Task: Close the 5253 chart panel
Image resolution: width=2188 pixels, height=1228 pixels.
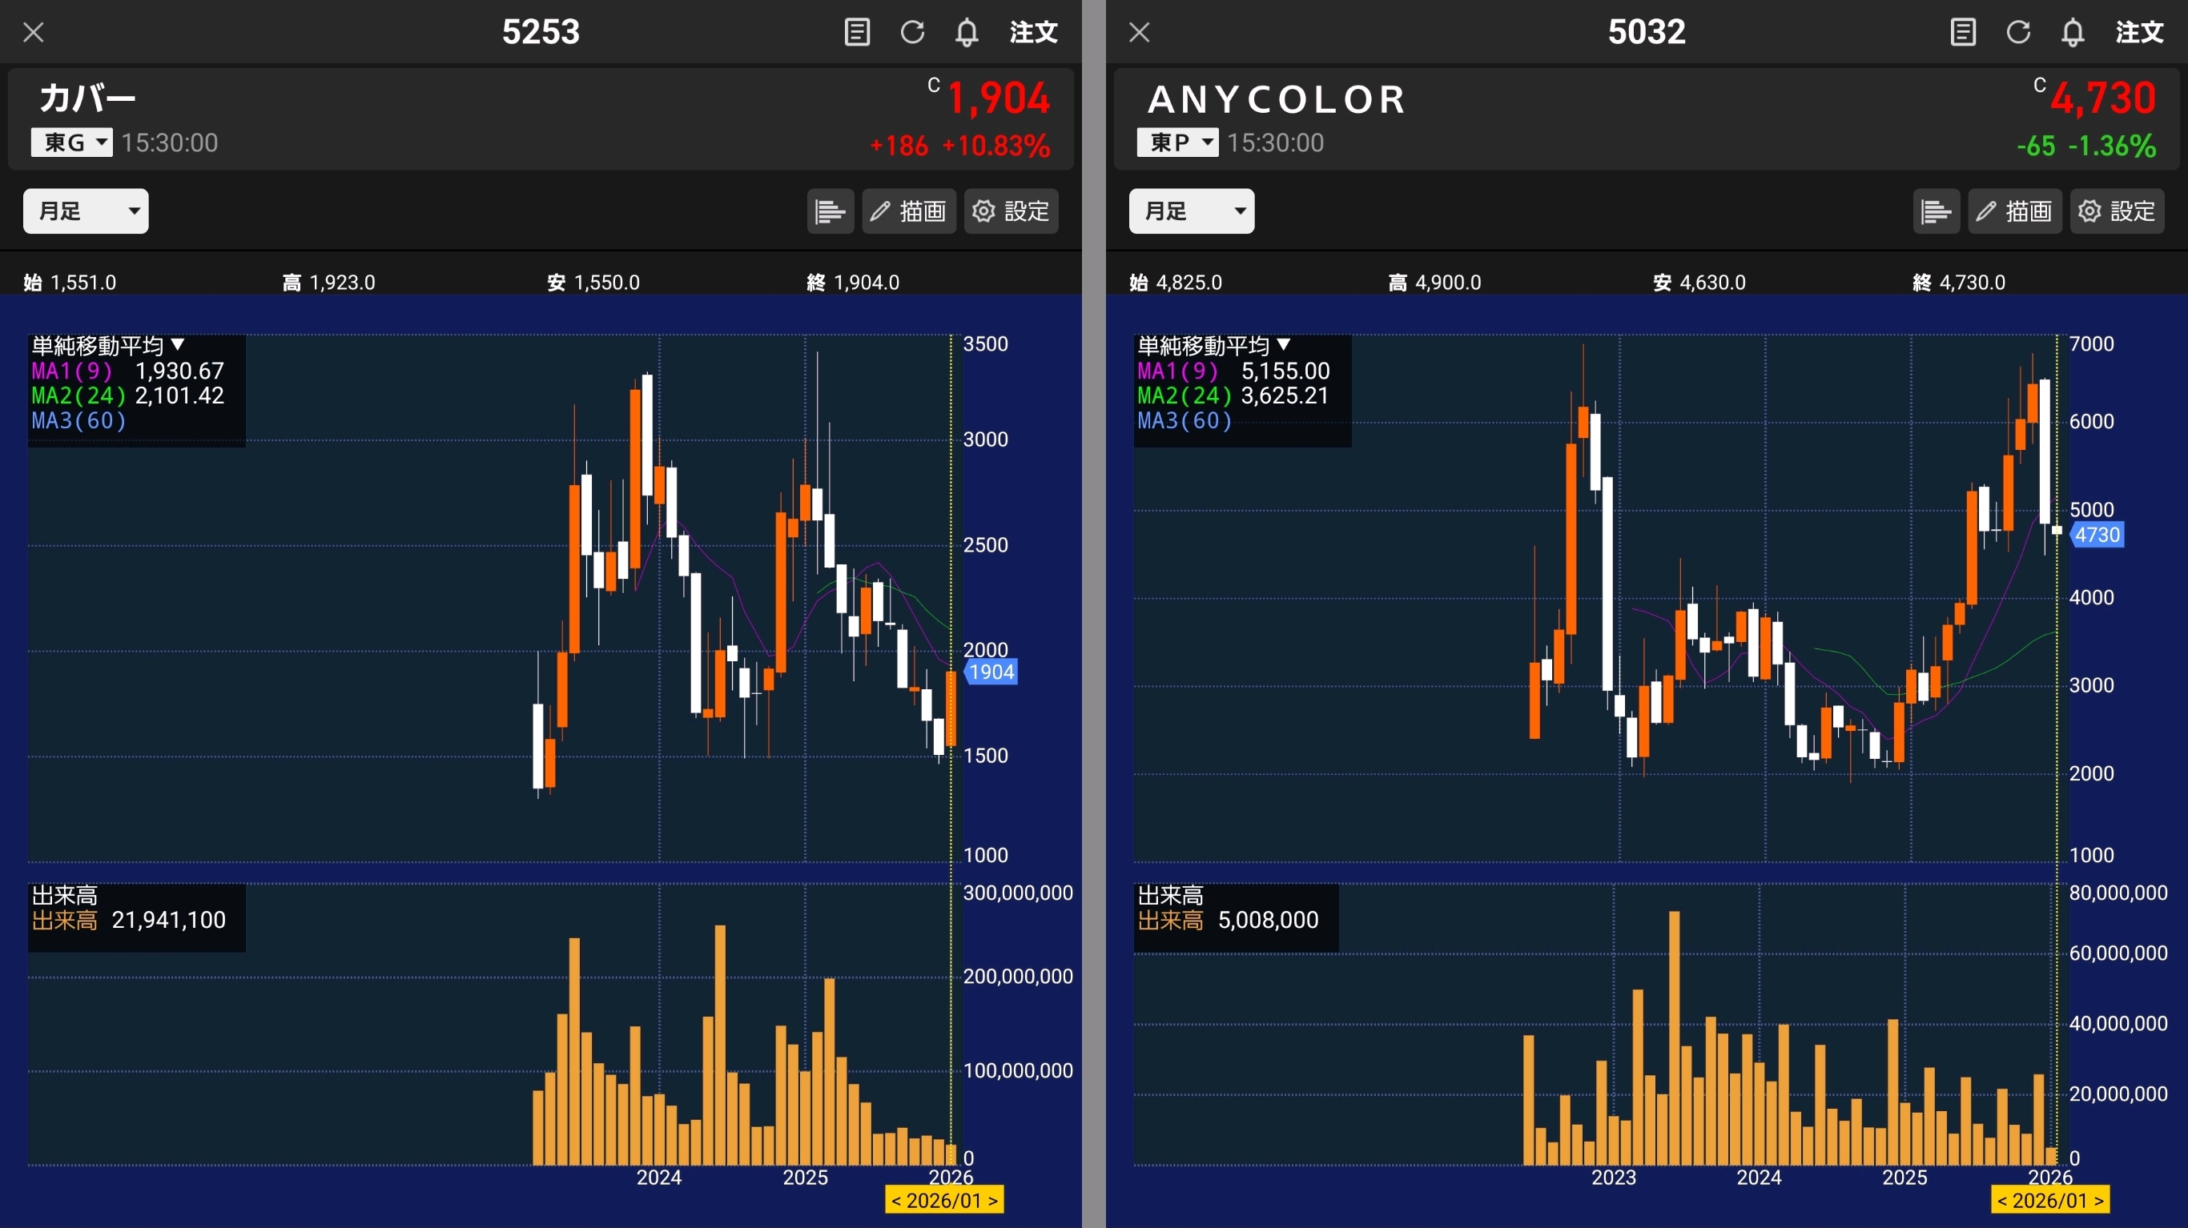Action: (x=33, y=32)
